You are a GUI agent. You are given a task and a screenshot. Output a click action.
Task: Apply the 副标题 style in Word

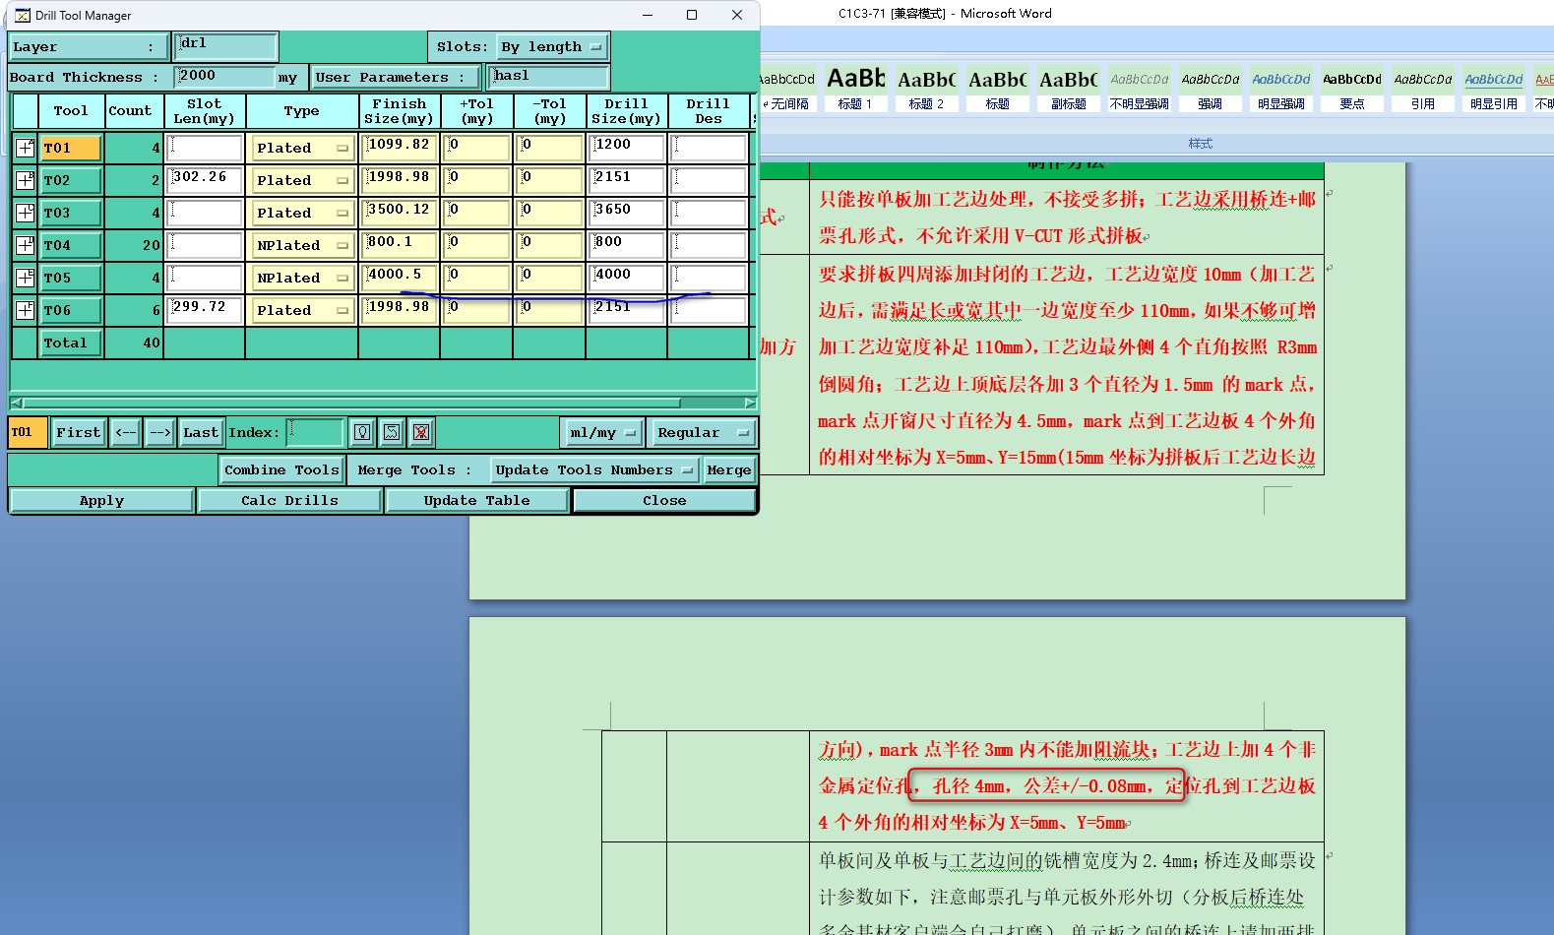pyautogui.click(x=1068, y=89)
